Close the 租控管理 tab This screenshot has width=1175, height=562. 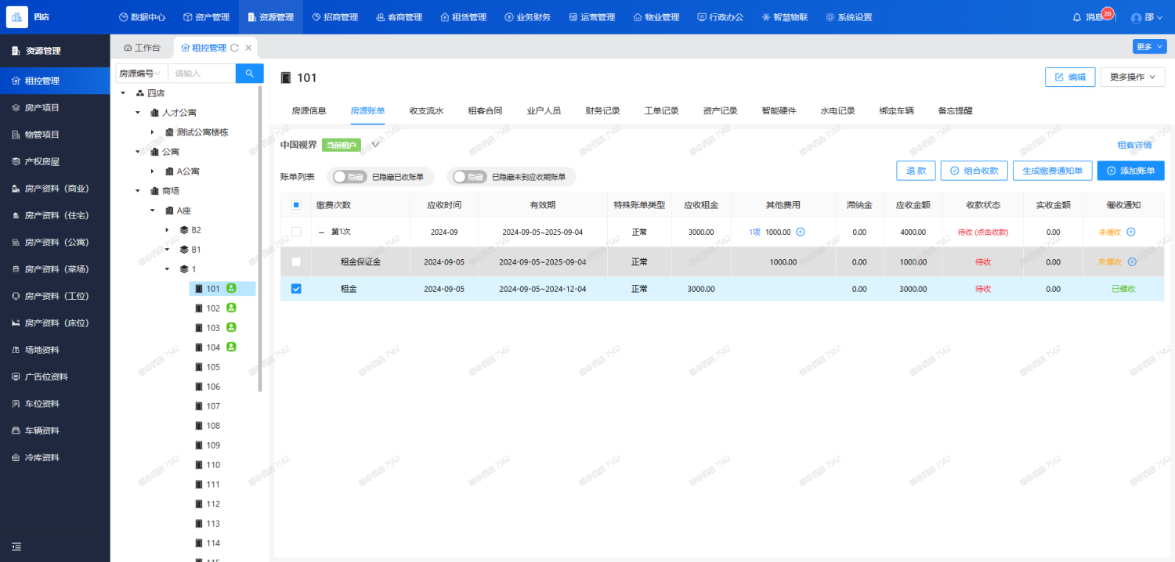pyautogui.click(x=248, y=48)
